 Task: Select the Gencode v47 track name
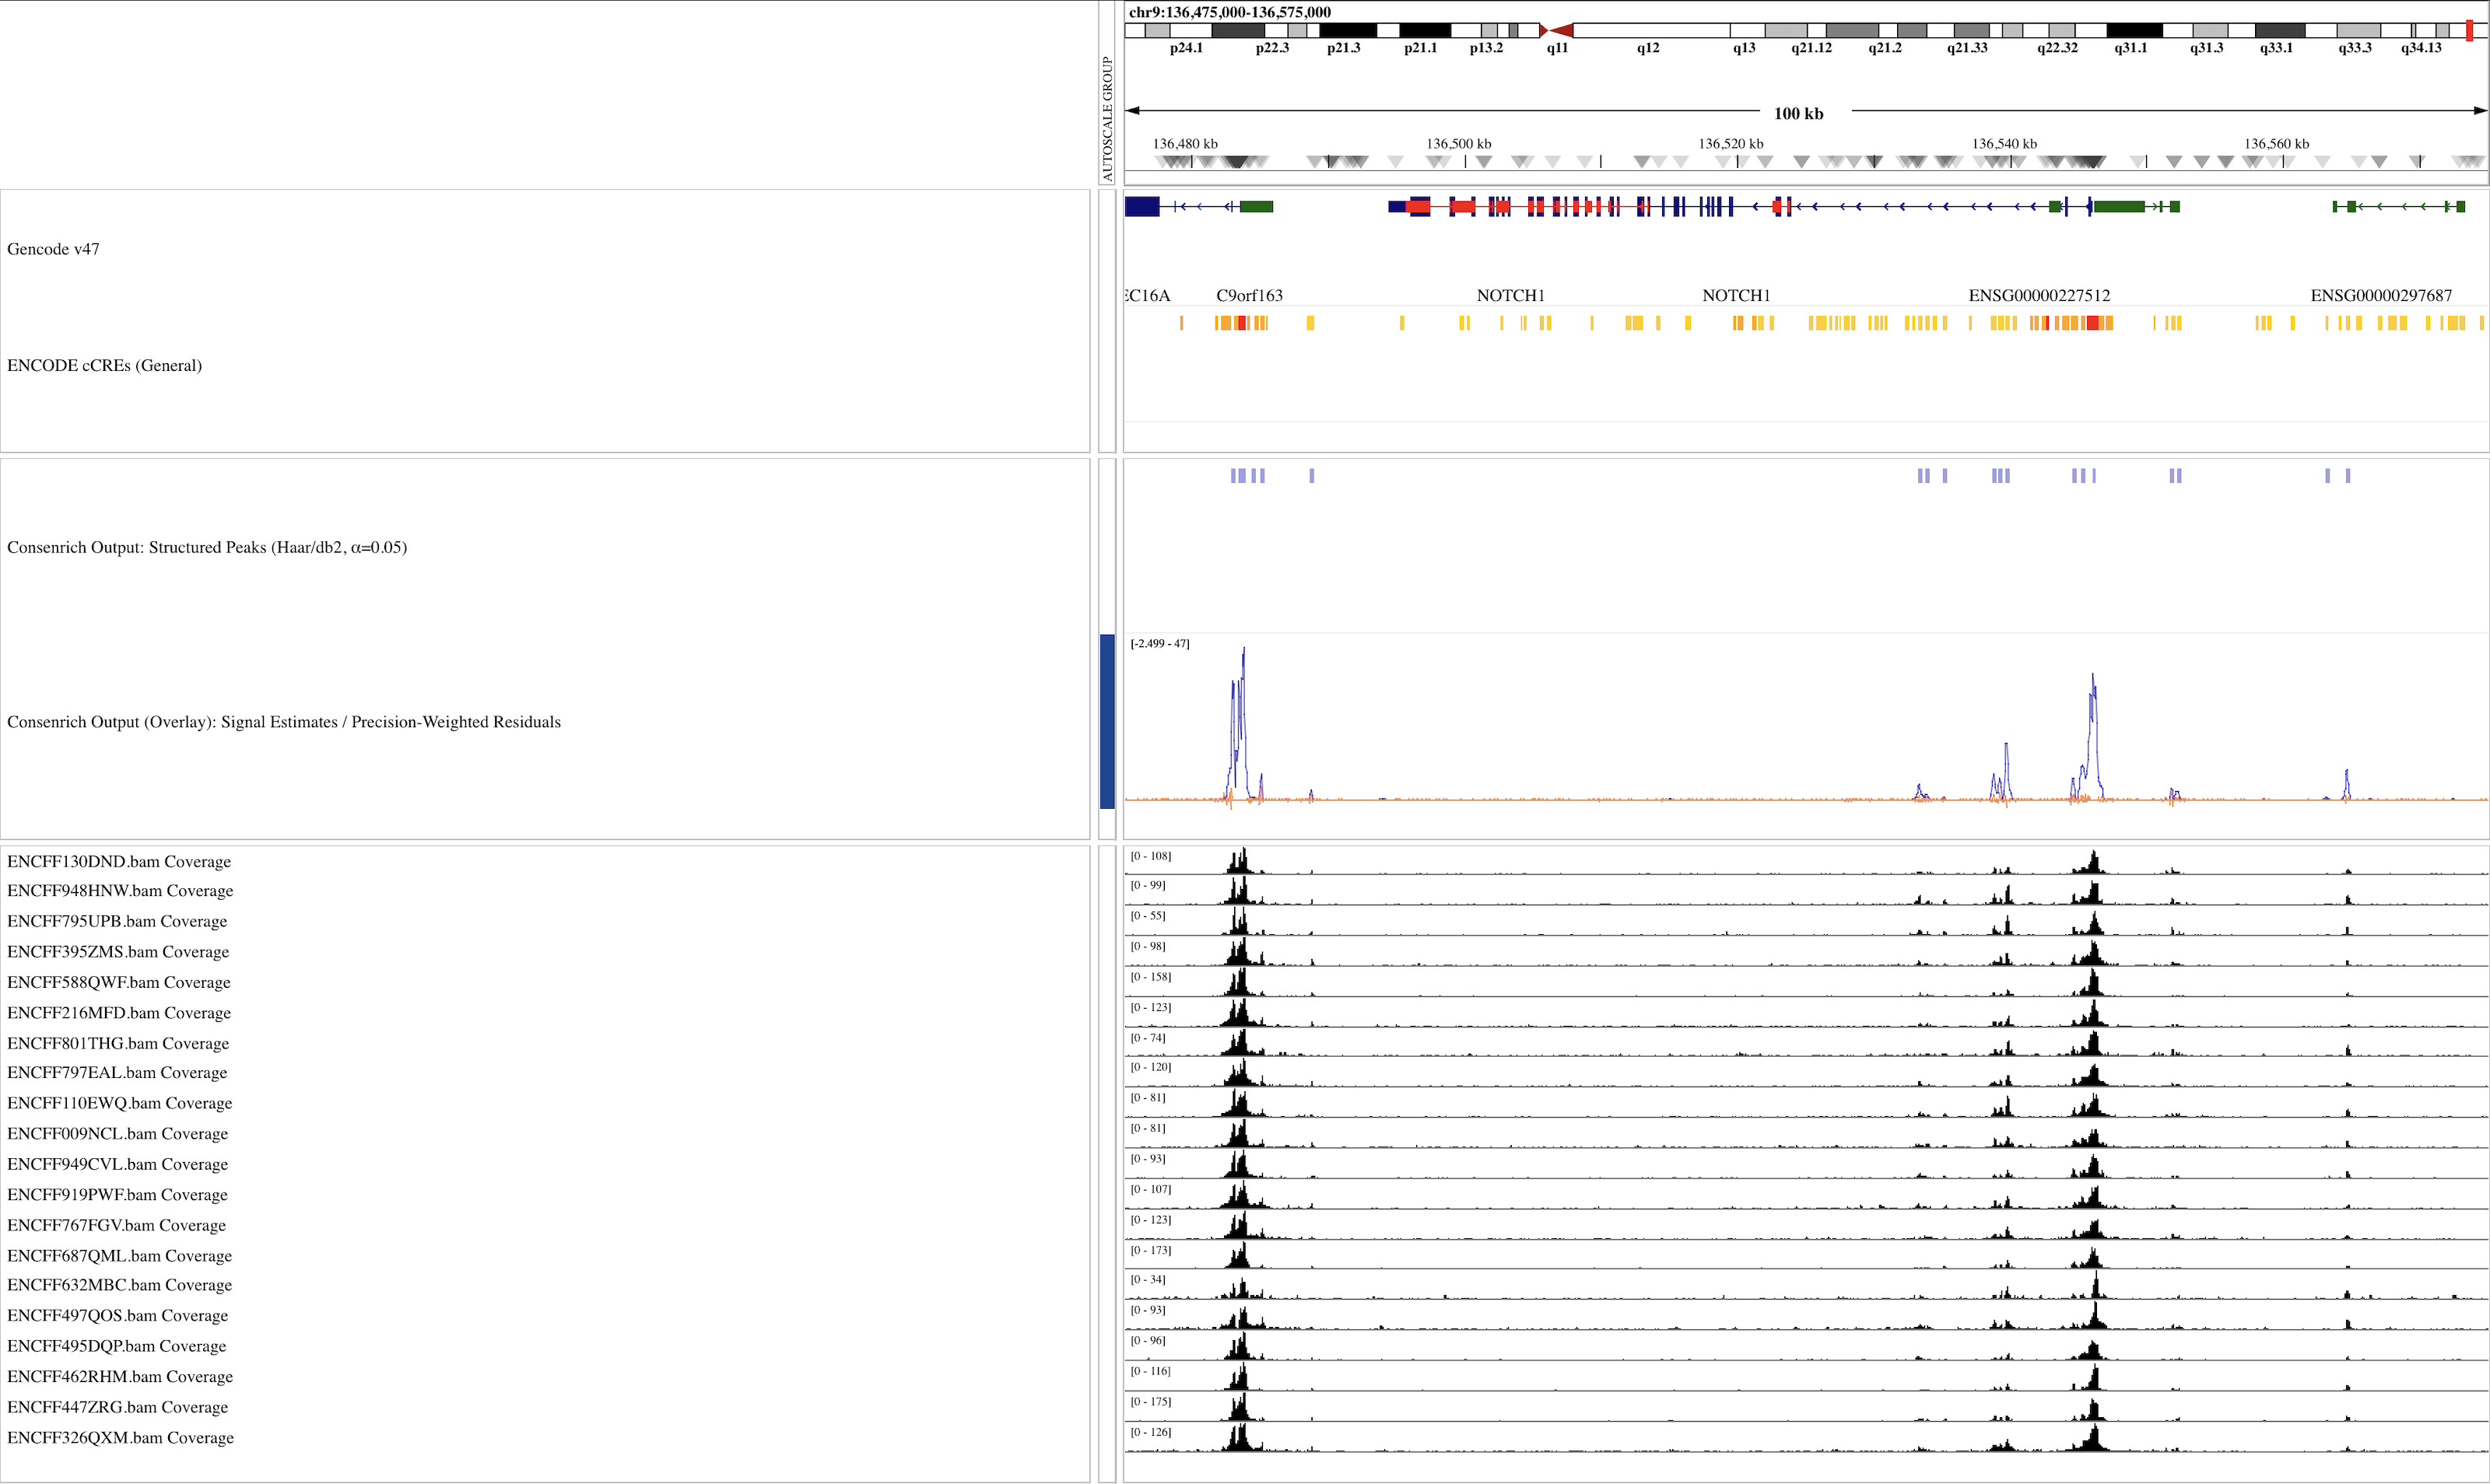click(53, 249)
